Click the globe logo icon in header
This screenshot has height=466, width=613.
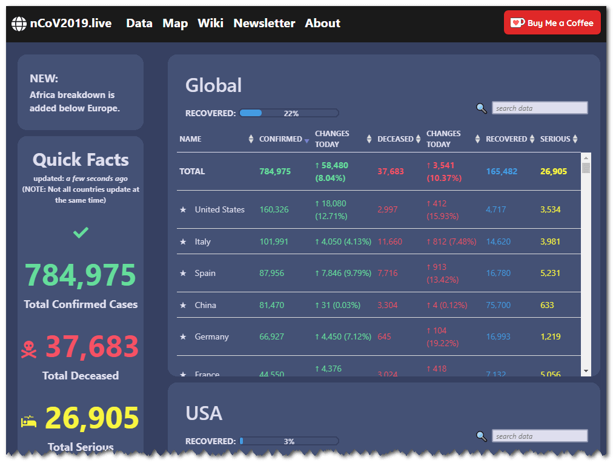coord(19,24)
